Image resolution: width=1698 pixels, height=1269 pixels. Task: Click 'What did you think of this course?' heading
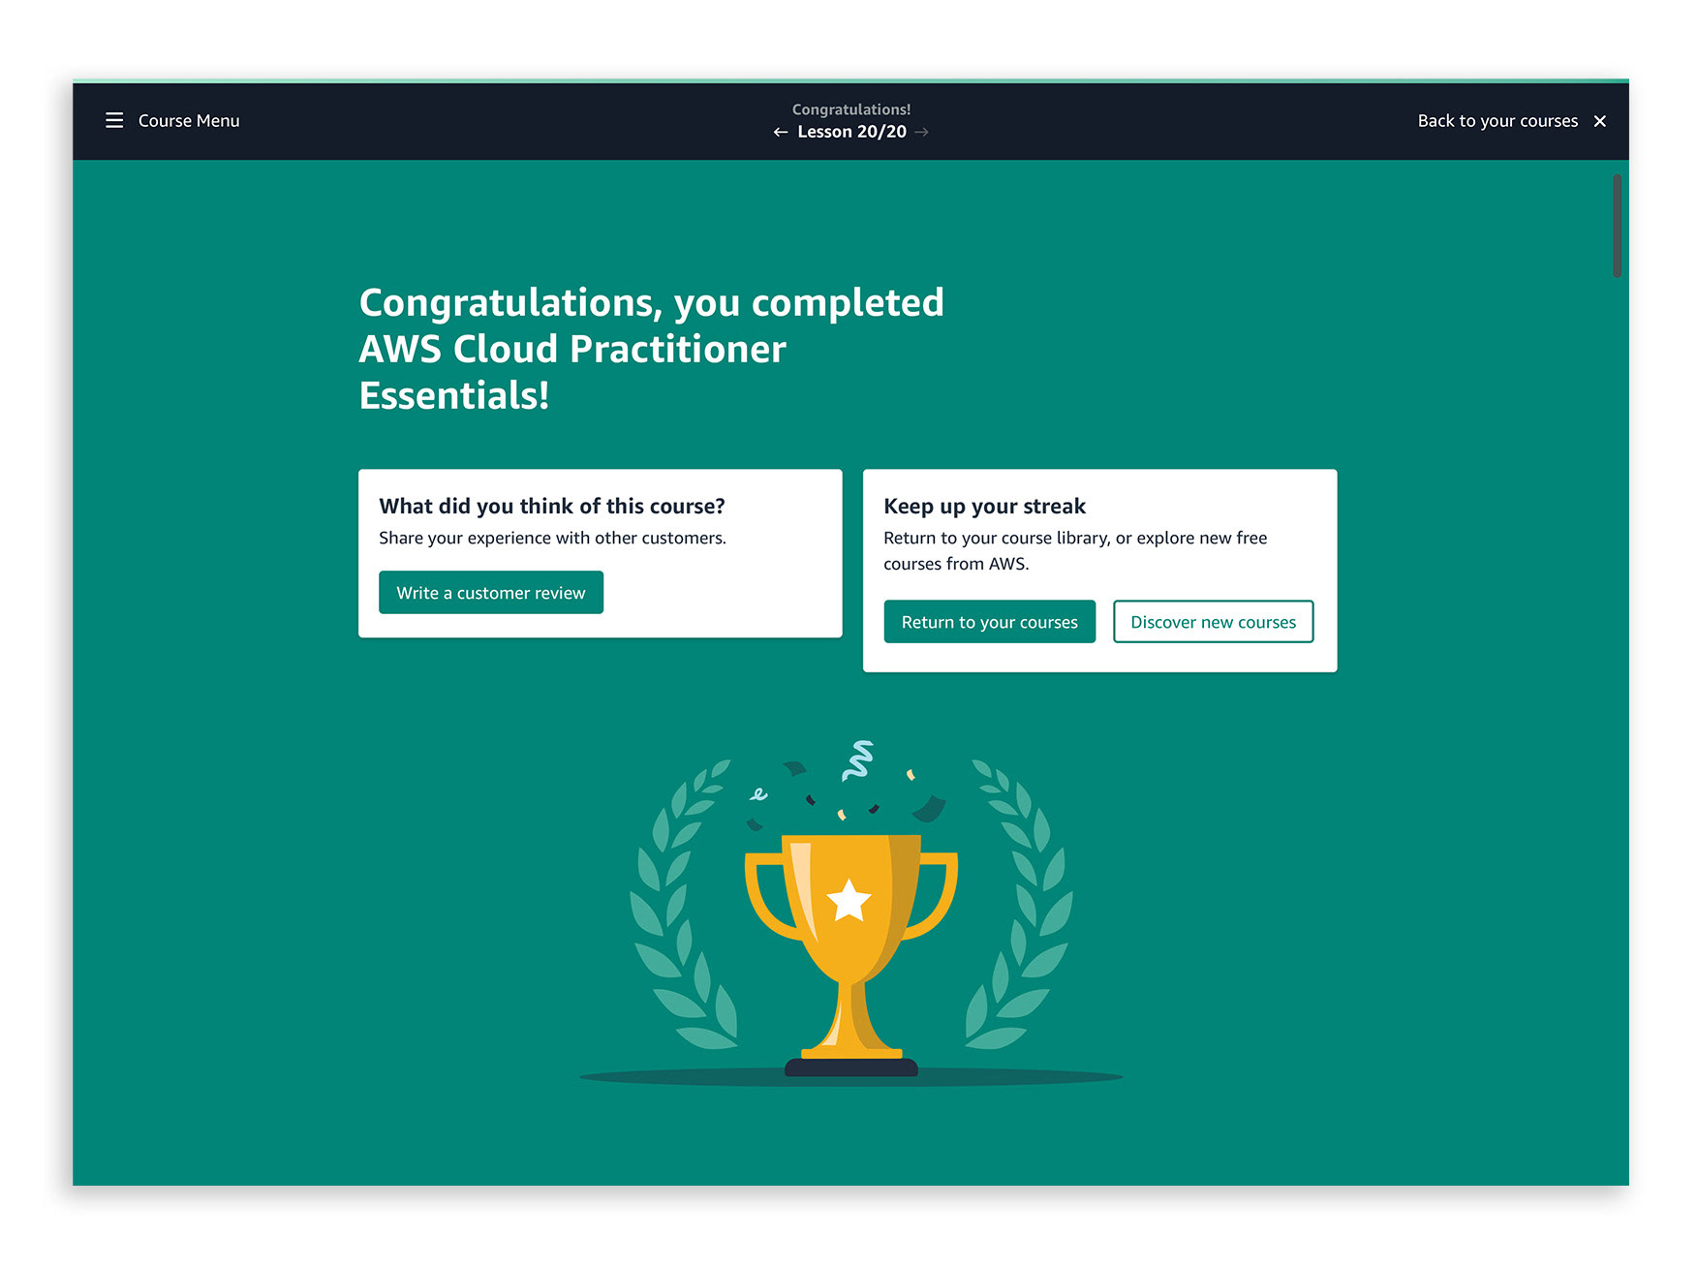[x=552, y=506]
